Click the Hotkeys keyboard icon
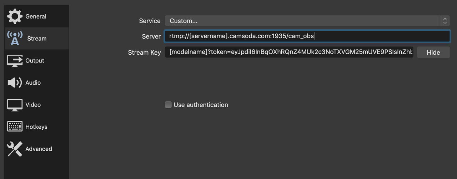This screenshot has width=457, height=179. 15,127
